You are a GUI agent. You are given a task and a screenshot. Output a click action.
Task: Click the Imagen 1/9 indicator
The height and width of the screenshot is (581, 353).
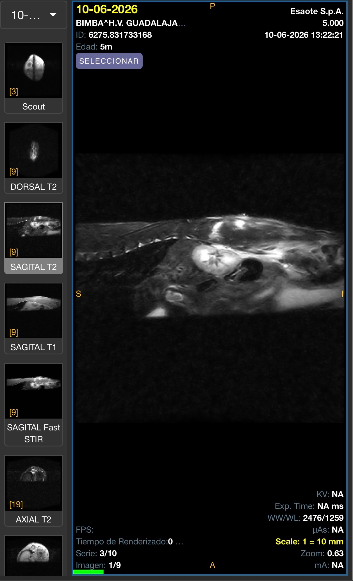coord(98,565)
